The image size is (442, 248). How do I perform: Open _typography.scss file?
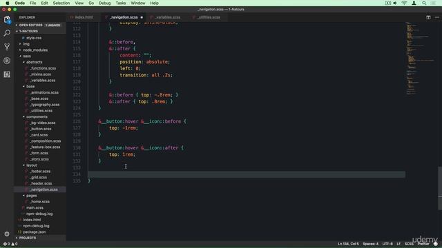[x=44, y=105]
